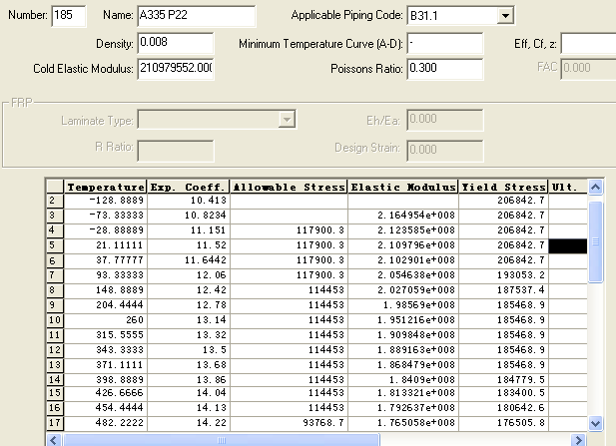Select row header 2
The height and width of the screenshot is (446, 616).
point(55,201)
